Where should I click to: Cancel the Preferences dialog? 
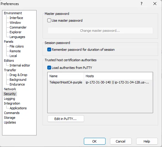121,141
